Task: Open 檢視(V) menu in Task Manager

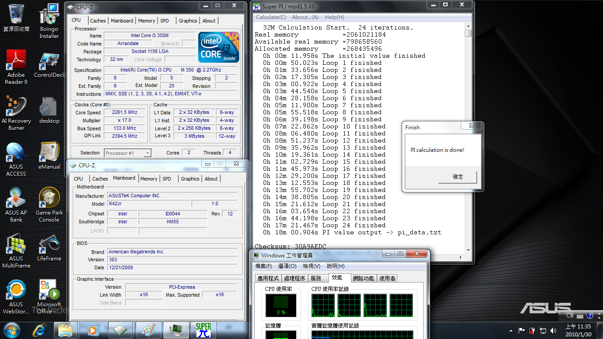Action: click(x=312, y=266)
